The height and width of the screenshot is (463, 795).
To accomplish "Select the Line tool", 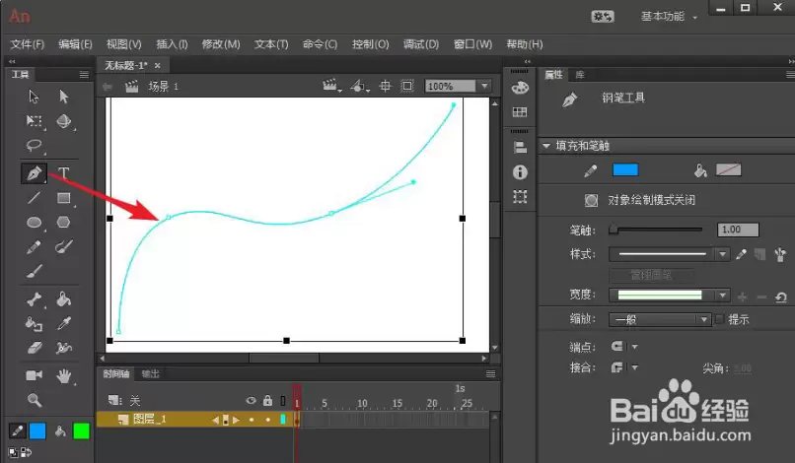I will (34, 198).
